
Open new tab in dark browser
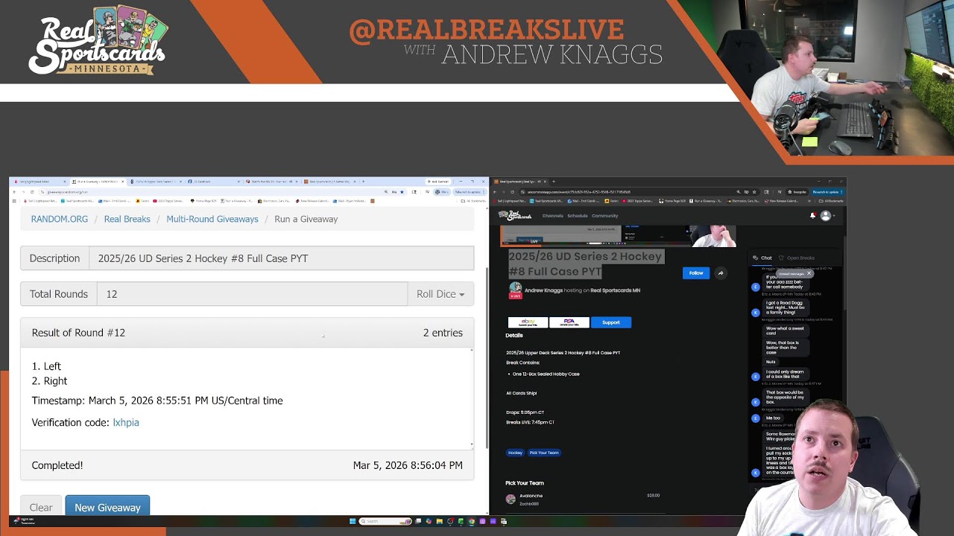click(x=554, y=182)
